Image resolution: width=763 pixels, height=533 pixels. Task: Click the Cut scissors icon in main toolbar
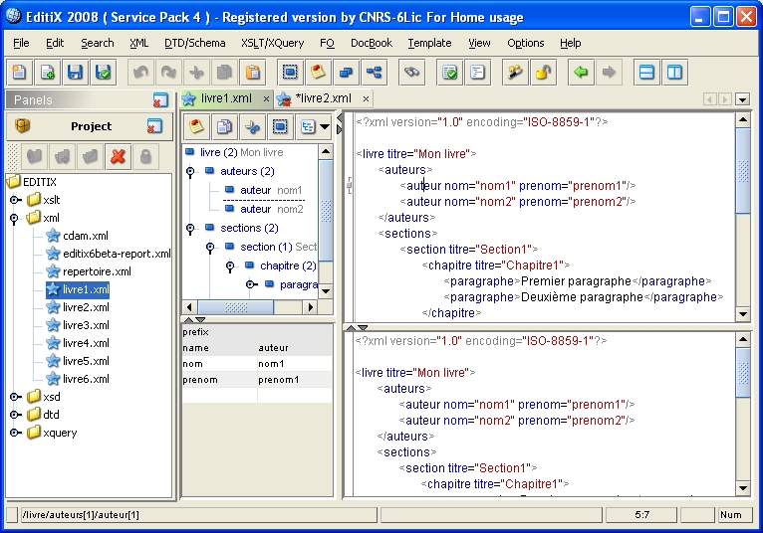click(x=196, y=73)
